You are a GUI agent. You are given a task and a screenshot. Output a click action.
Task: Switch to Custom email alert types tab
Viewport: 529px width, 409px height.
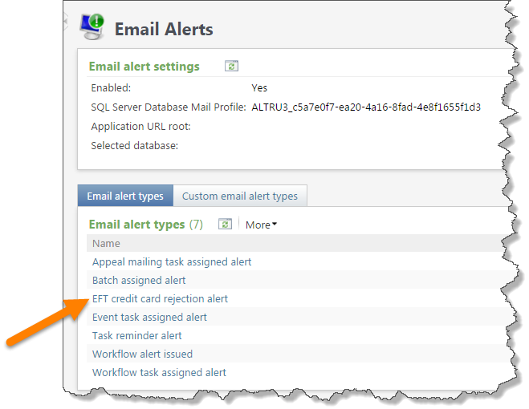click(x=240, y=196)
